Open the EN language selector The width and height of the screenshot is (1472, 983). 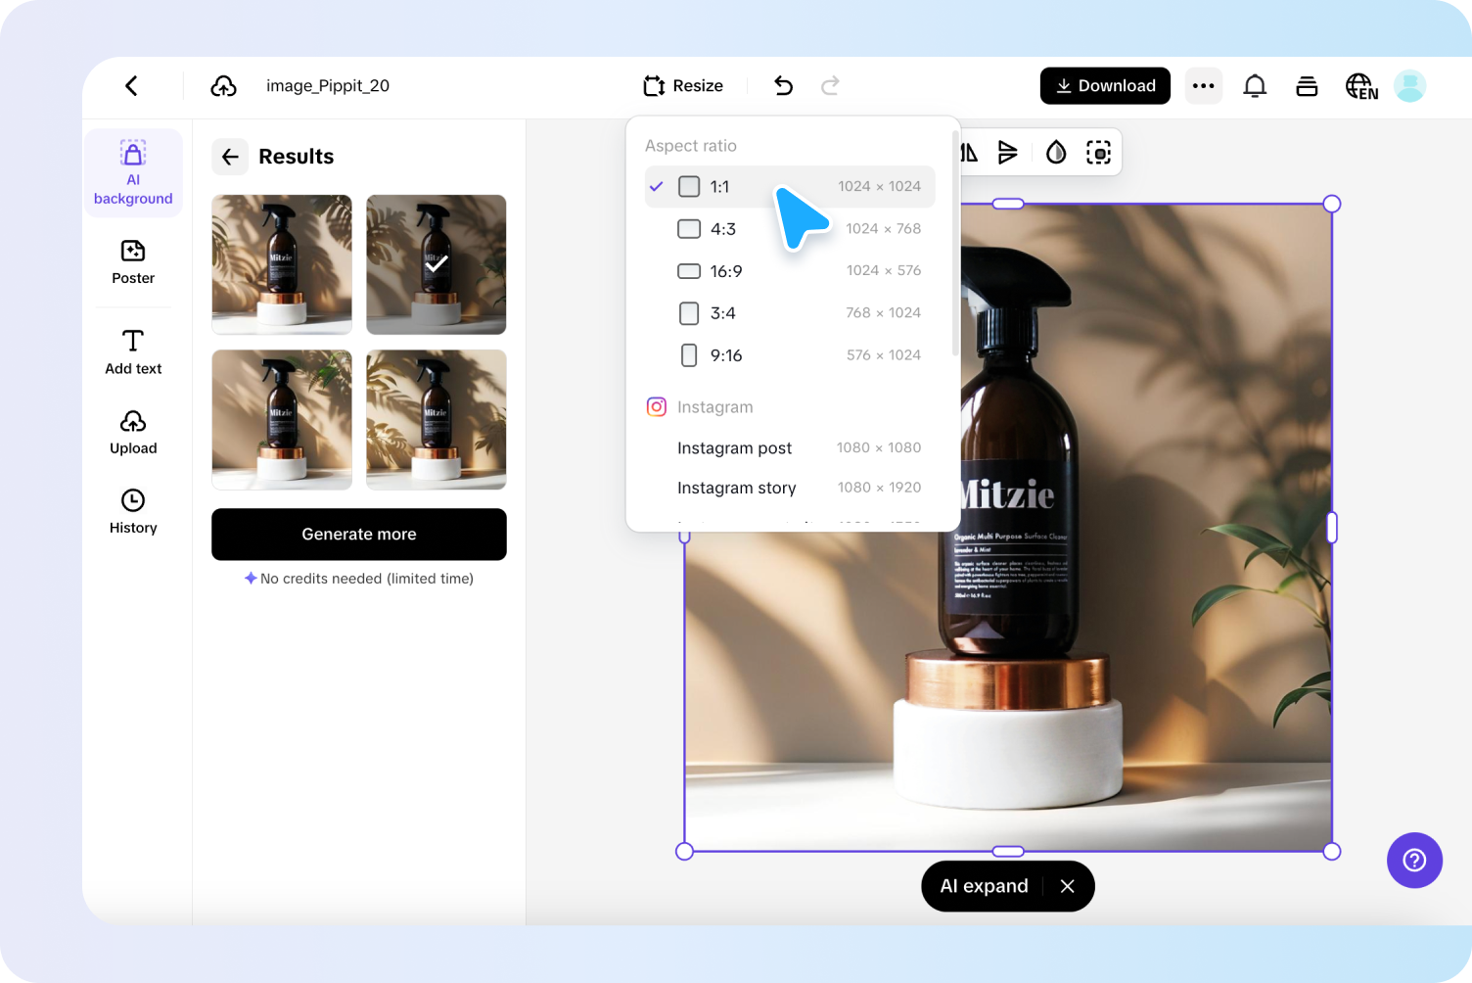coord(1361,86)
